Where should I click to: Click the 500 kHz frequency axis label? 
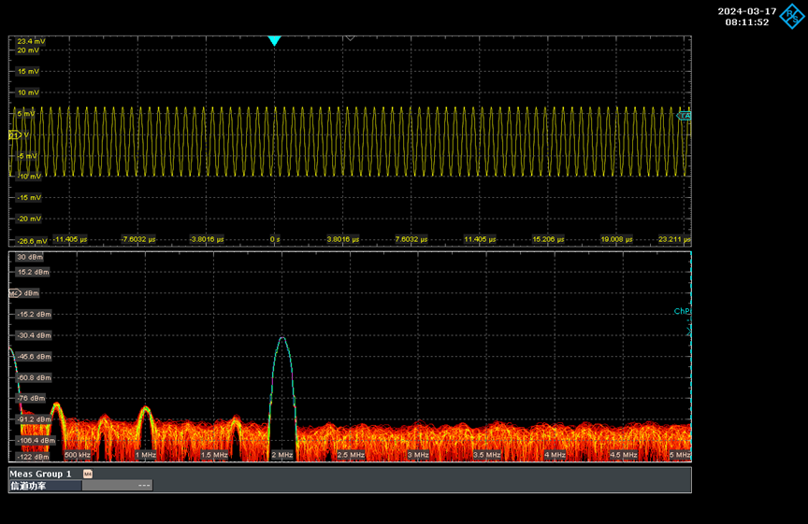(78, 455)
